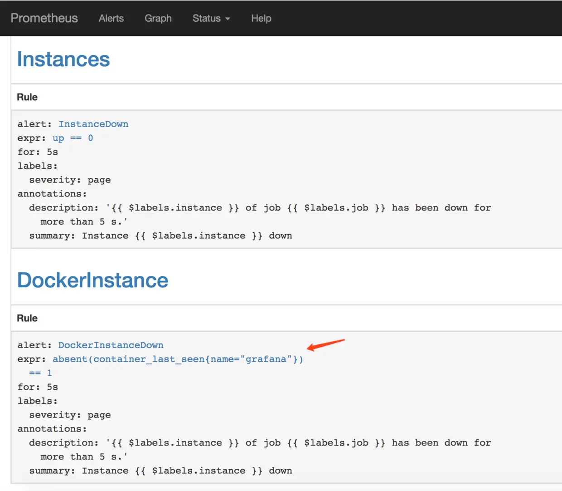
Task: Follow the 'up == 0' expression link
Action: 73,138
